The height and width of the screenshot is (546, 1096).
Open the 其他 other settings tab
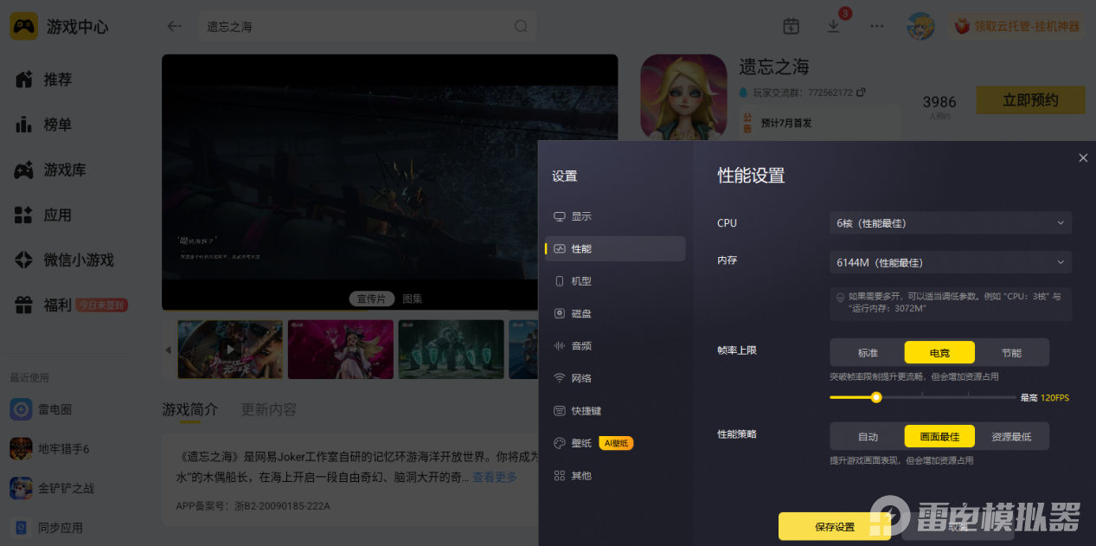tap(615, 476)
